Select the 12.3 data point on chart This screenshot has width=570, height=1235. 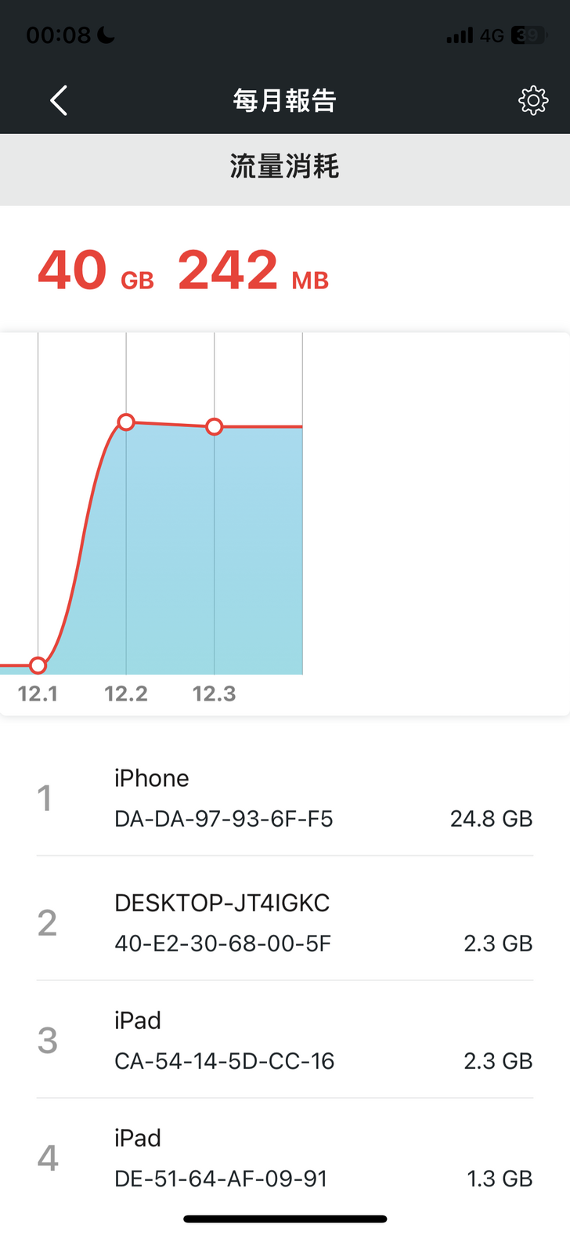pos(214,426)
